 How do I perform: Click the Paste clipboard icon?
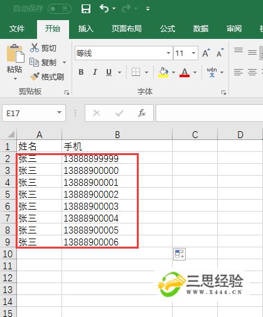[x=15, y=53]
